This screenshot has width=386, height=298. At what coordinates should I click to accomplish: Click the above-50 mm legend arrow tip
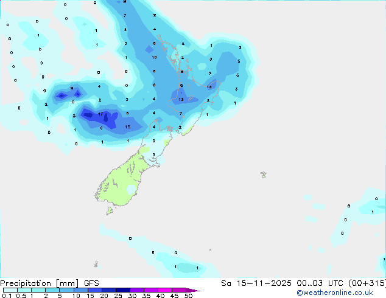pos(193,290)
